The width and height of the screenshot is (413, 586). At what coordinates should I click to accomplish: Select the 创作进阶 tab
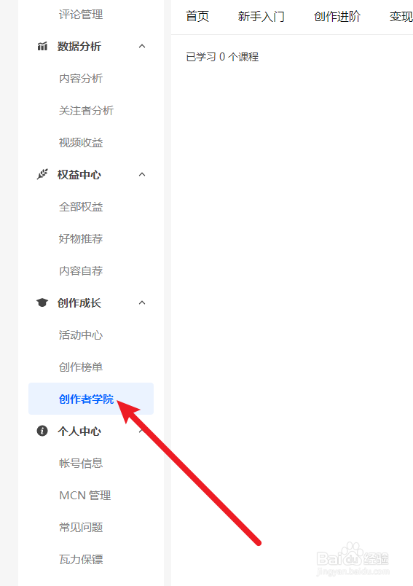click(x=337, y=17)
